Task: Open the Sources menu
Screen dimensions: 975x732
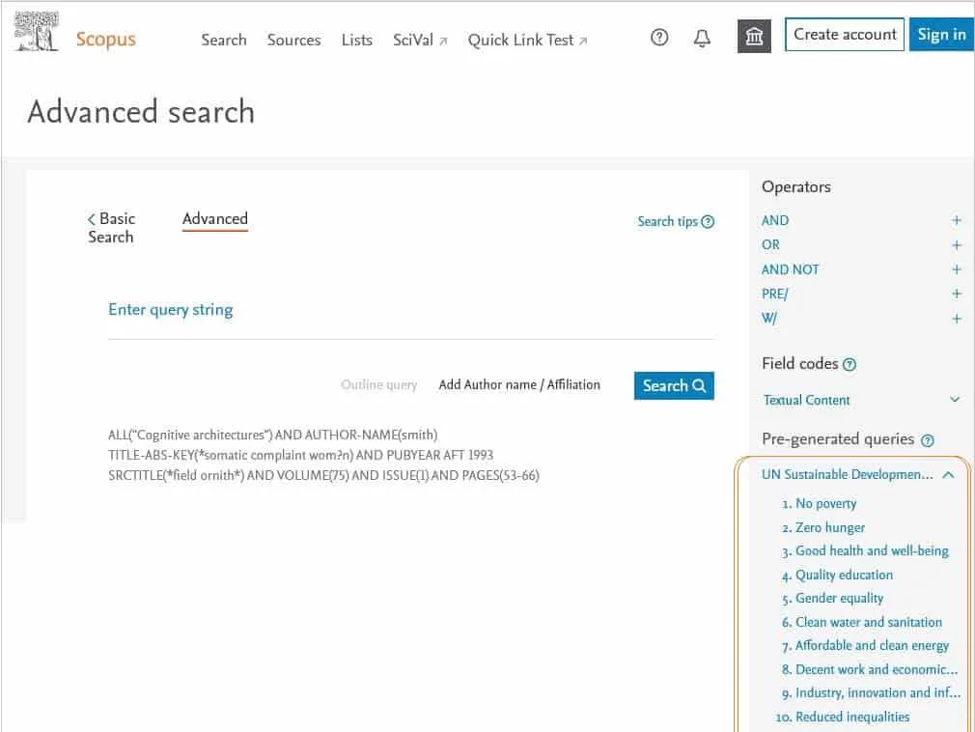Action: pos(293,41)
